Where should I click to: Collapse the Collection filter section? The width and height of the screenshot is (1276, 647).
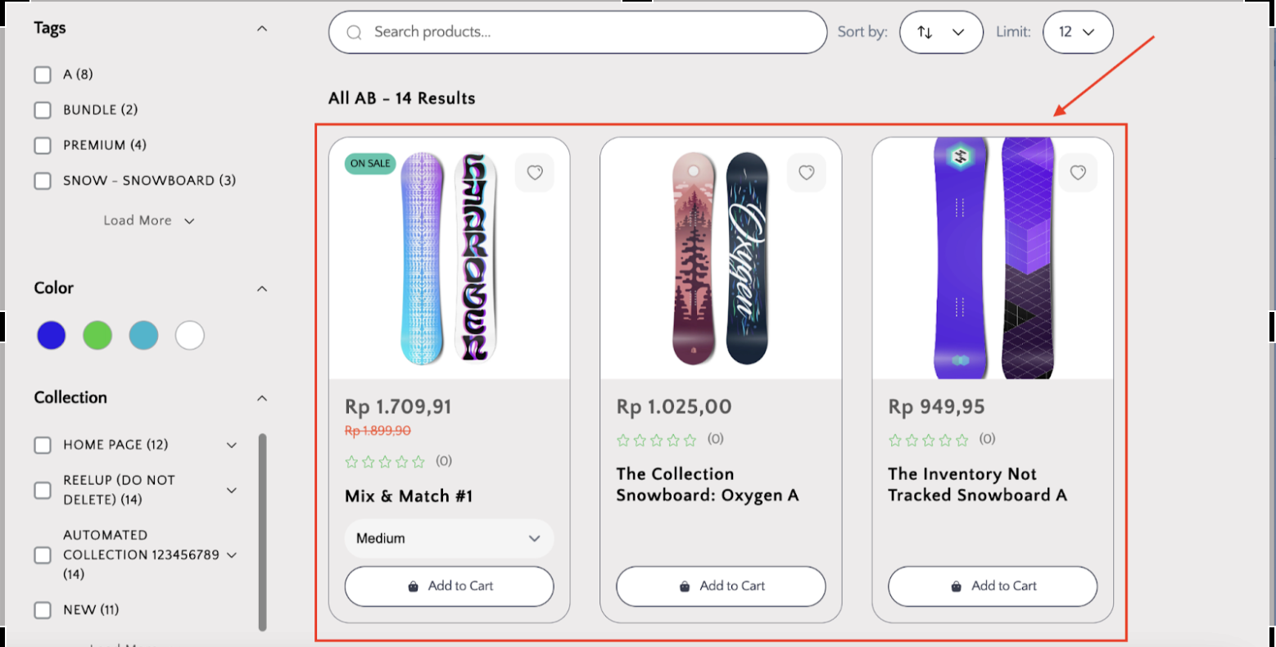pos(262,398)
